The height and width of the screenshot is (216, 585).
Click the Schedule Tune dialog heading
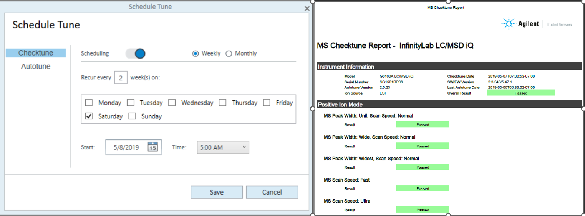46,25
